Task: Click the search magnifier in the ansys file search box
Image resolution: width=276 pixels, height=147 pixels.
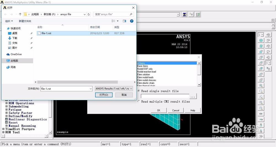Action: 131,14
